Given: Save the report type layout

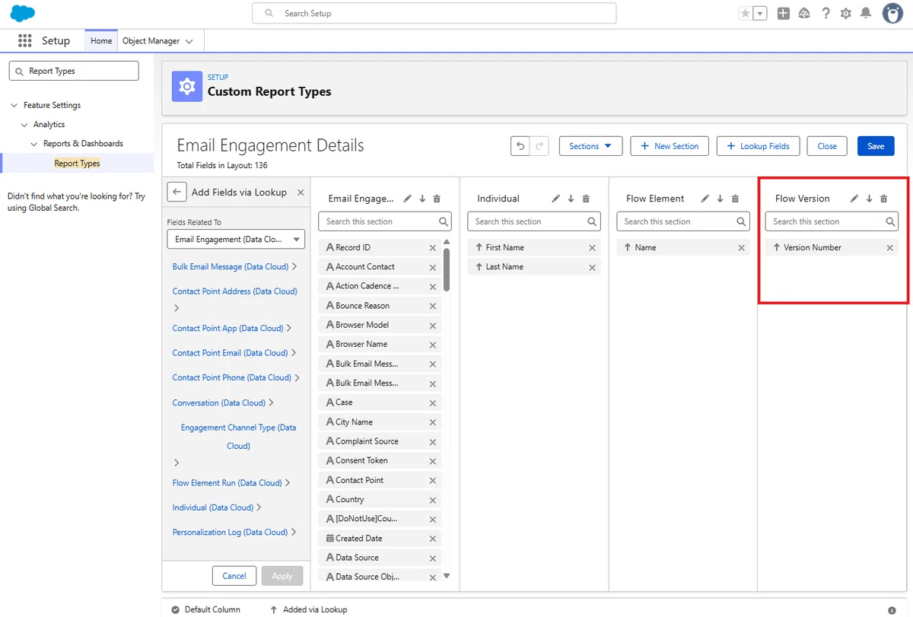Looking at the screenshot, I should tap(876, 146).
